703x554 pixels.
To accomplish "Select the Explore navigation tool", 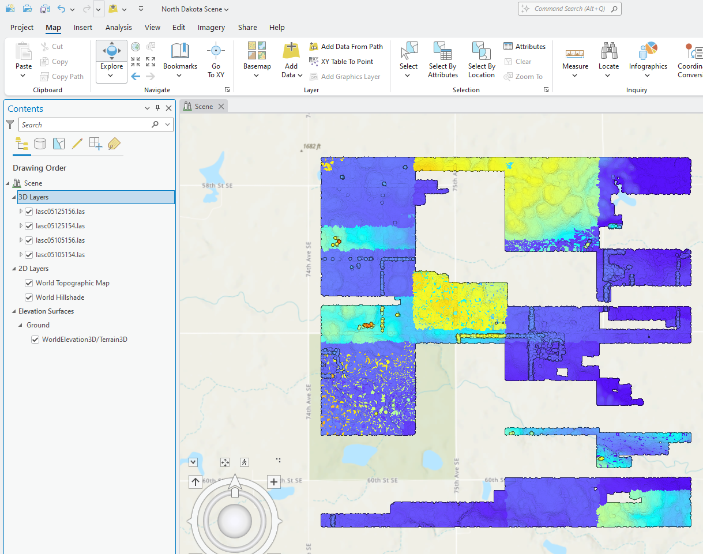I will click(x=111, y=54).
